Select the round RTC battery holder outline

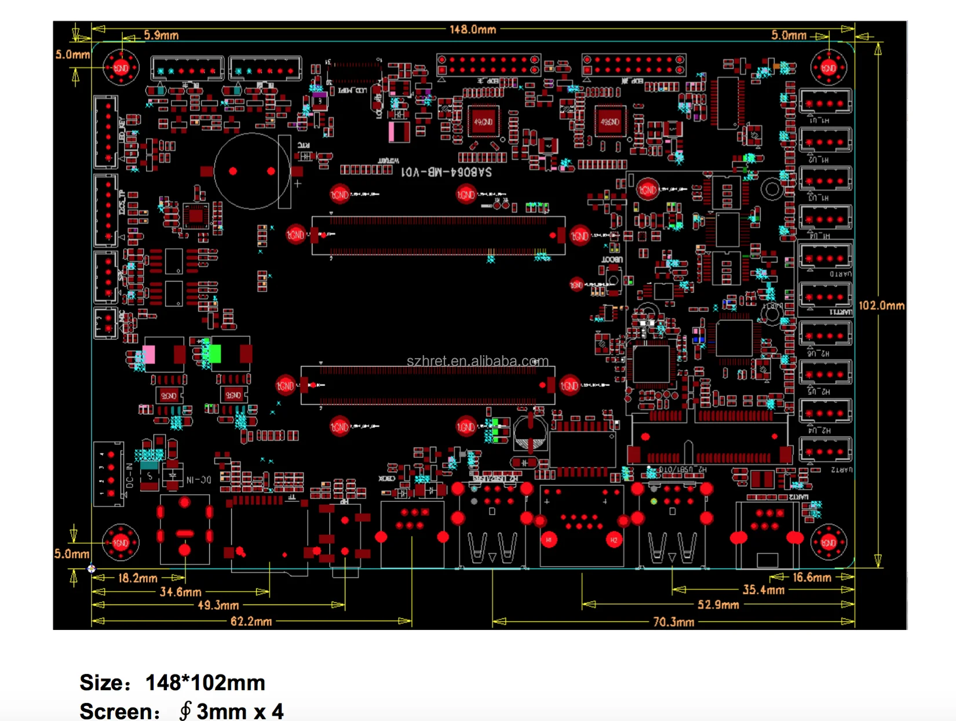click(x=251, y=171)
